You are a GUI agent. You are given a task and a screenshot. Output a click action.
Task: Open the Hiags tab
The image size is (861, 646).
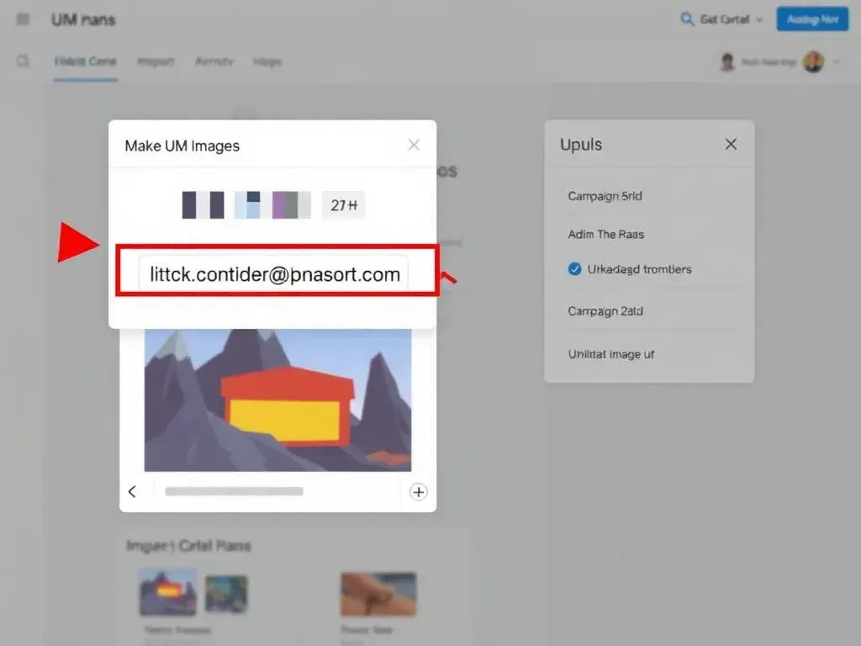point(267,61)
